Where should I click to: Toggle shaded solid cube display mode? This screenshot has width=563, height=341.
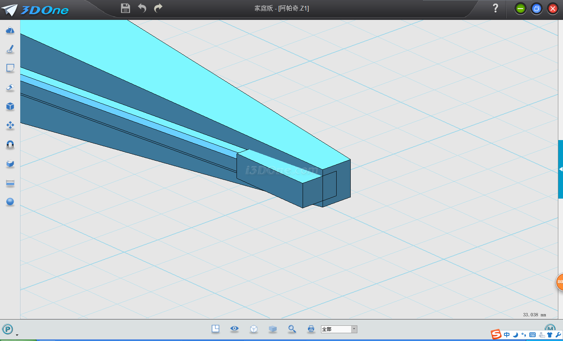(273, 329)
